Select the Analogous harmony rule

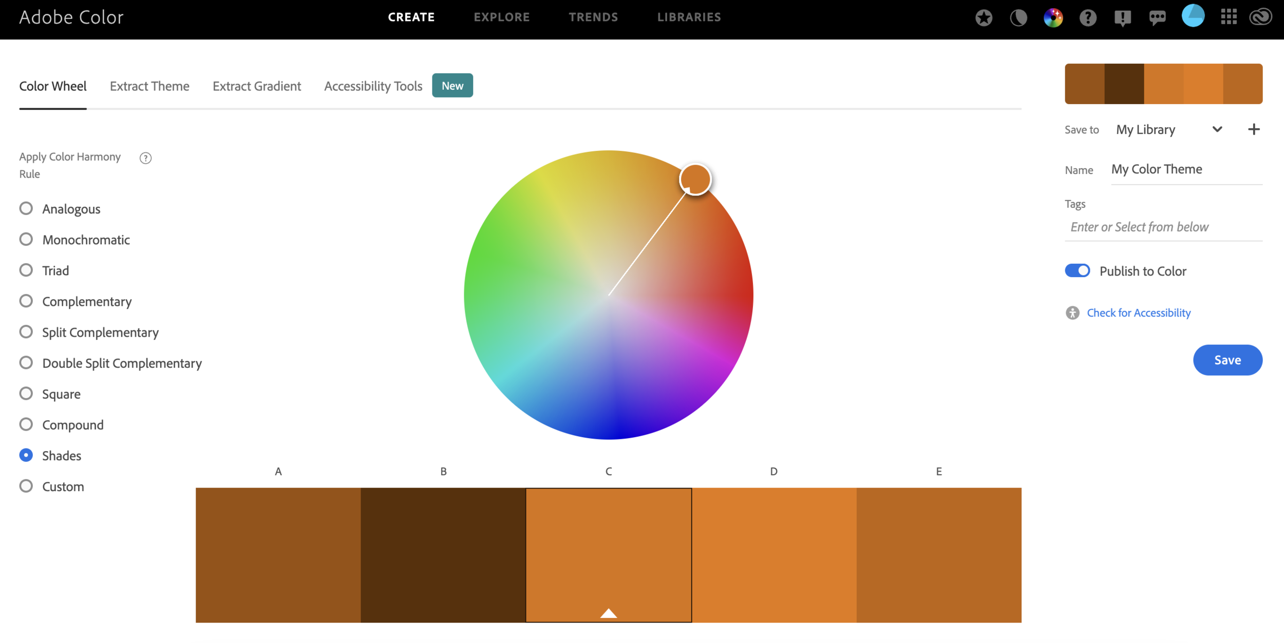(26, 208)
